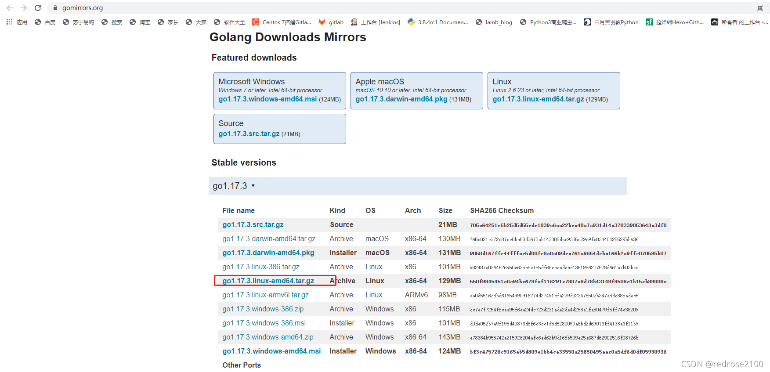Open the apps grid bookmark icon

click(x=9, y=22)
